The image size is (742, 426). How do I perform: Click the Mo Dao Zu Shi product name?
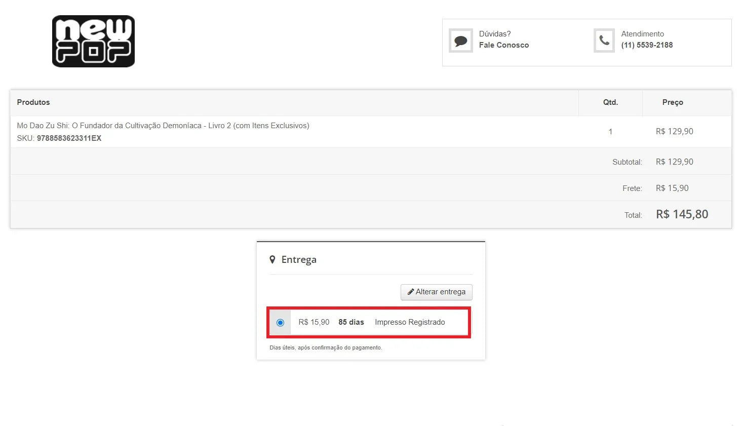(163, 126)
